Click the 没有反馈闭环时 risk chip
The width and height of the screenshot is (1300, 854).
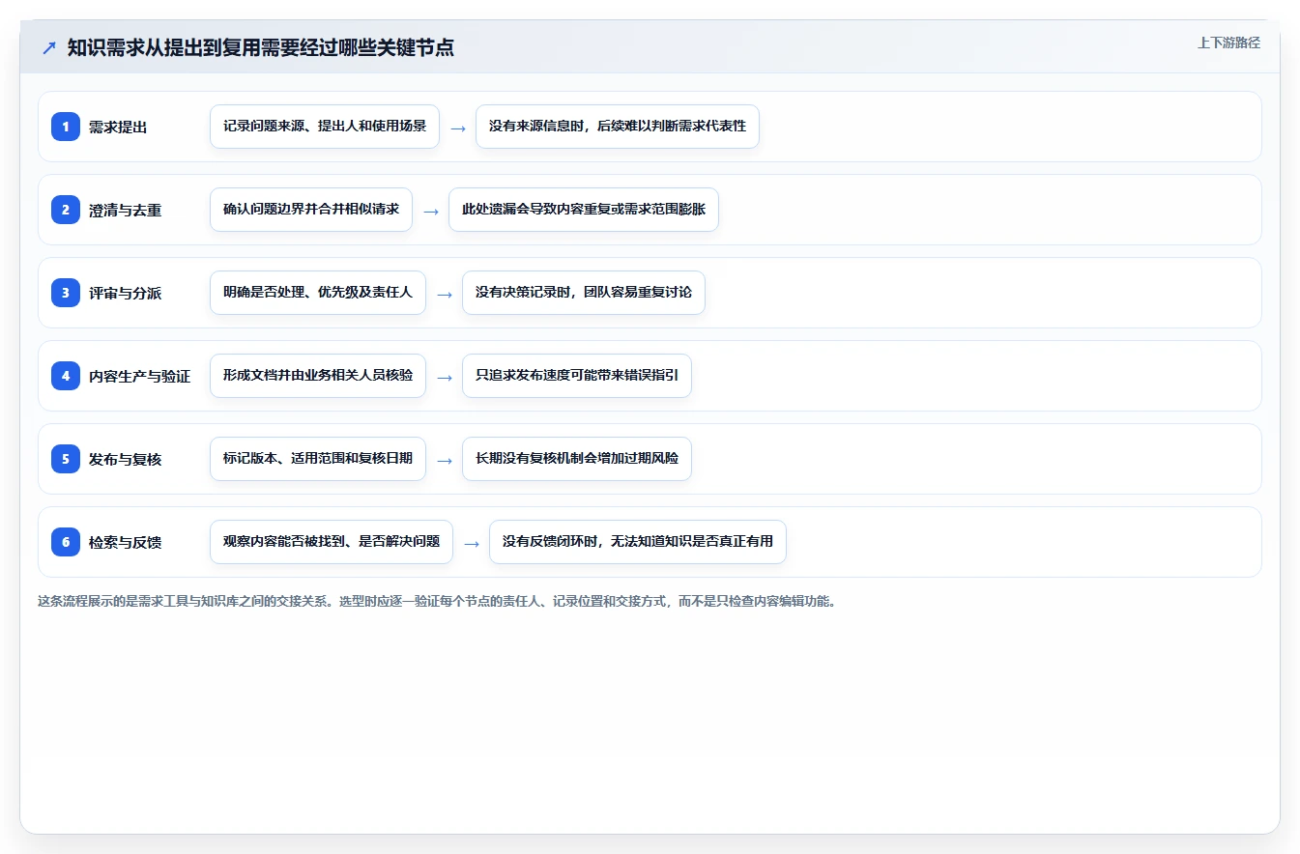(638, 542)
